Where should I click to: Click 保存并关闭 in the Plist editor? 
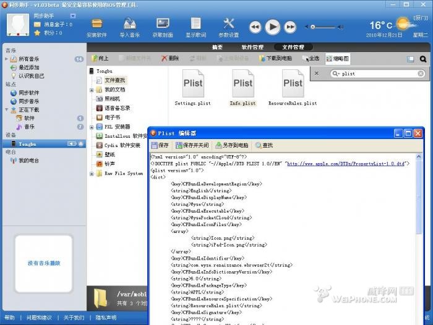(192, 145)
